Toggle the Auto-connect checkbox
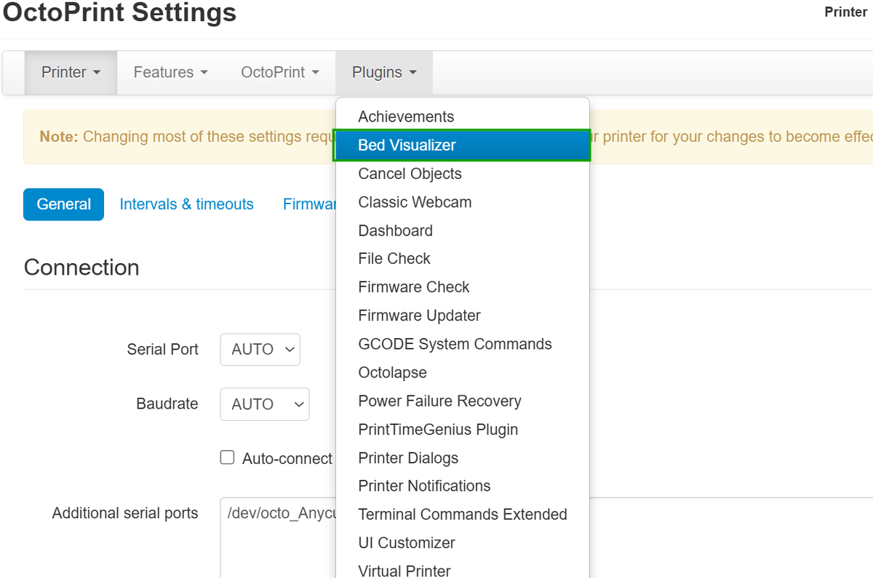The image size is (873, 578). 228,458
